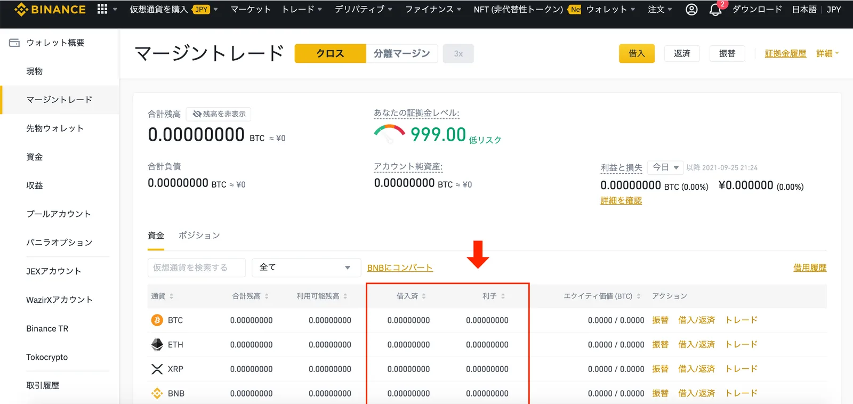
Task: Click the ダウンロード header link
Action: [757, 10]
